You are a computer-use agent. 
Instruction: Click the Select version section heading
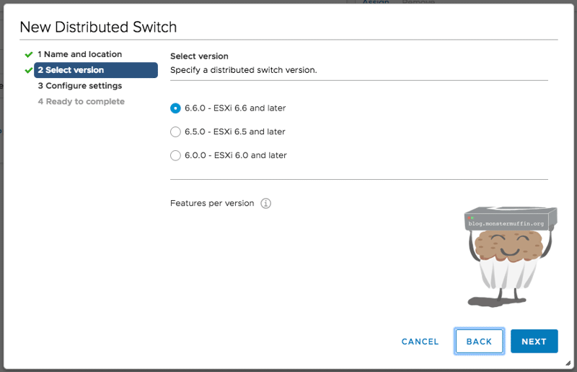coord(199,56)
